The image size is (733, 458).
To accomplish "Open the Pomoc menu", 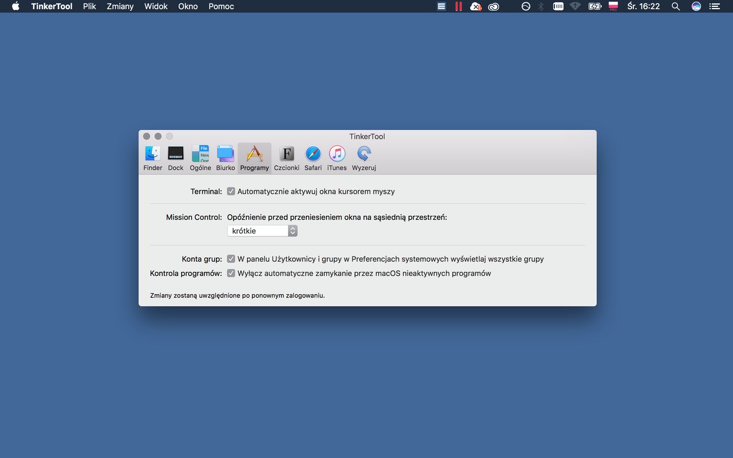I will click(x=221, y=6).
